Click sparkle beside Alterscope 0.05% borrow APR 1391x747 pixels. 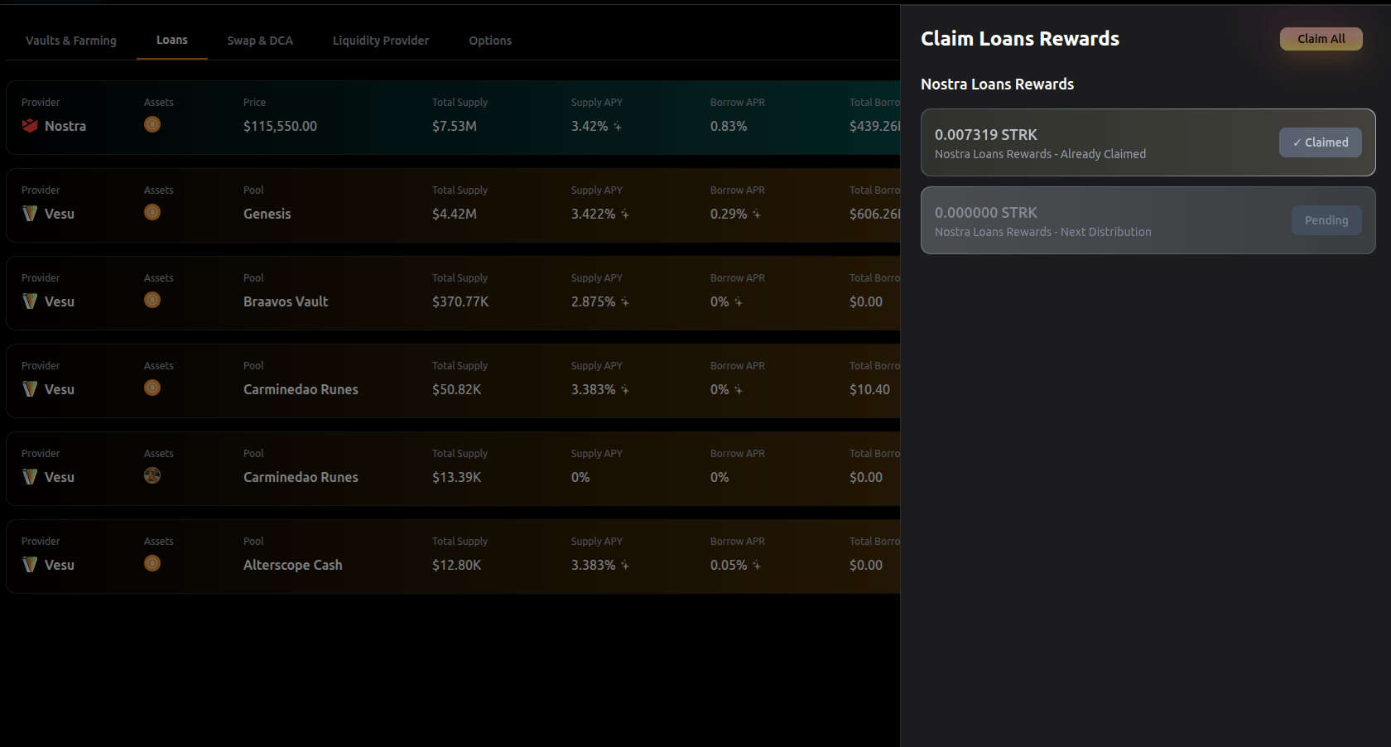tap(757, 566)
